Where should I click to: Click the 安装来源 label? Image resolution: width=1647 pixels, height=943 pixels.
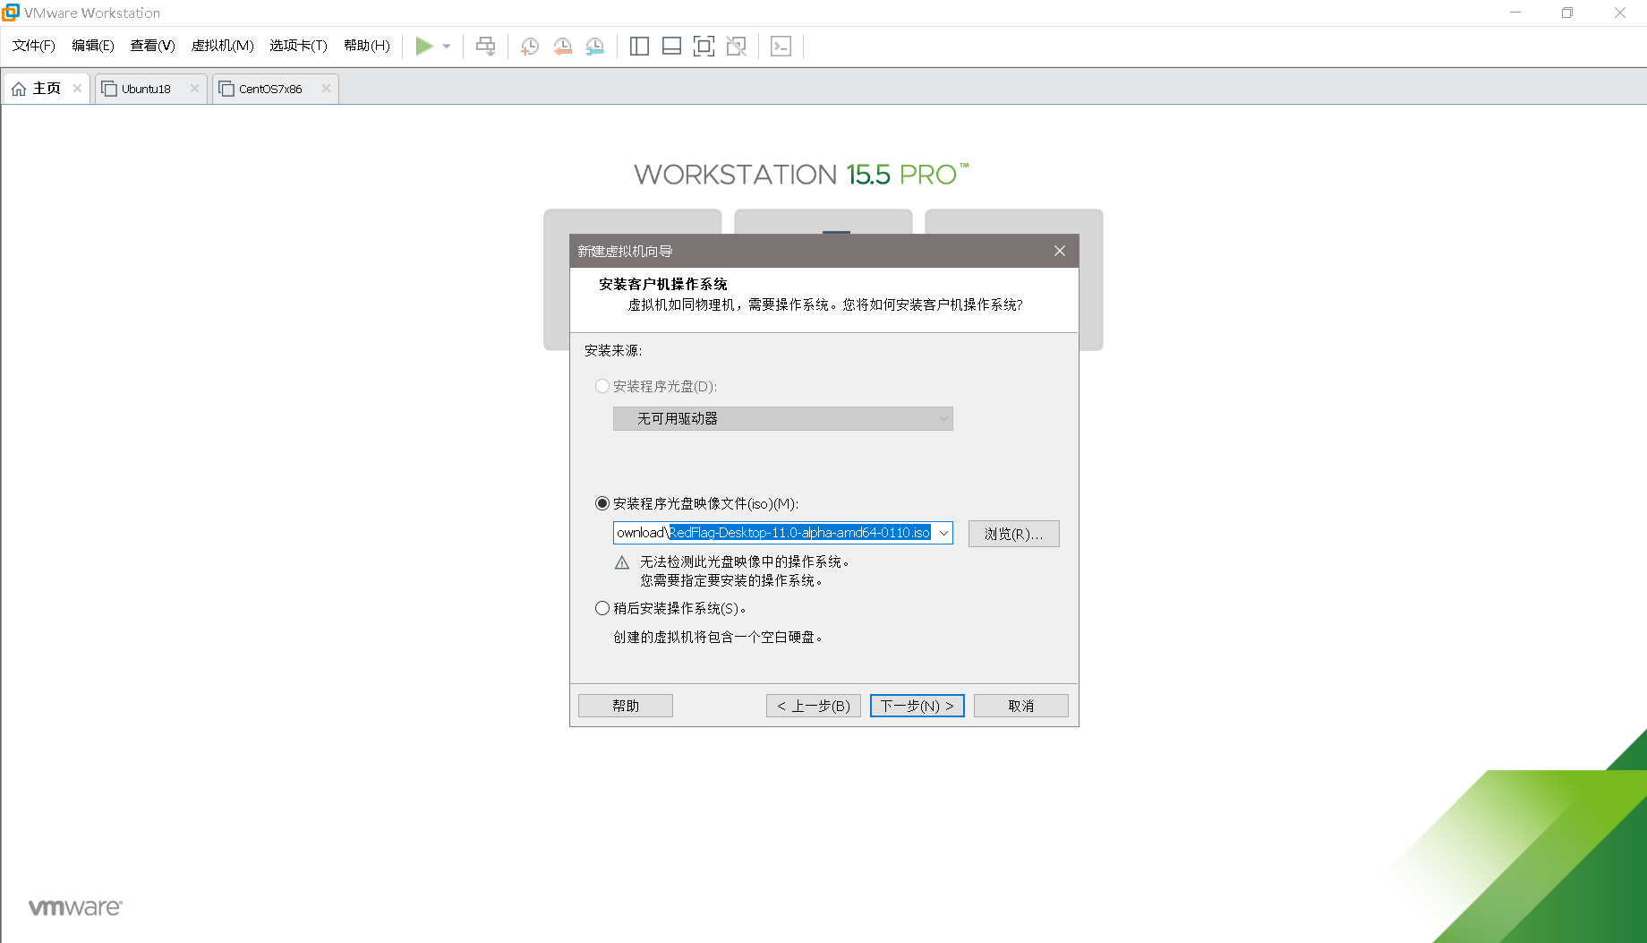613,350
